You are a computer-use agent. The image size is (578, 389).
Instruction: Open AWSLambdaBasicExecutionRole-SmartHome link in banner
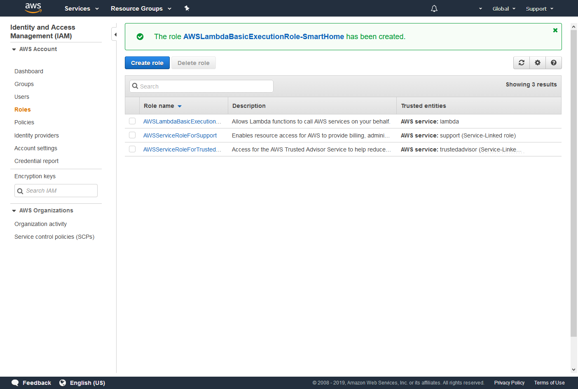tap(264, 37)
